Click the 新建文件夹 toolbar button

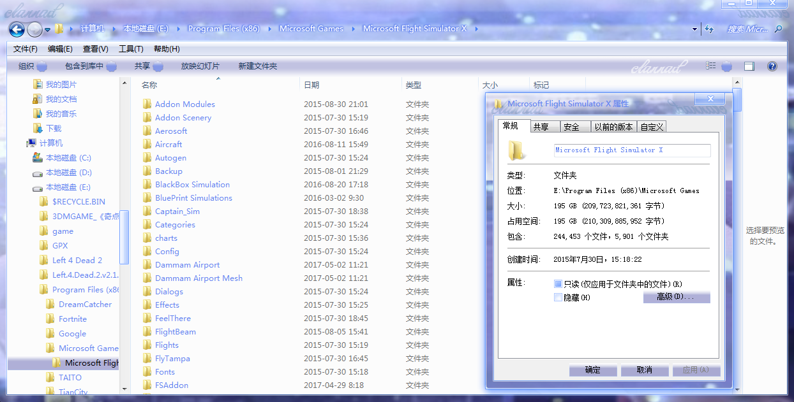(x=258, y=66)
